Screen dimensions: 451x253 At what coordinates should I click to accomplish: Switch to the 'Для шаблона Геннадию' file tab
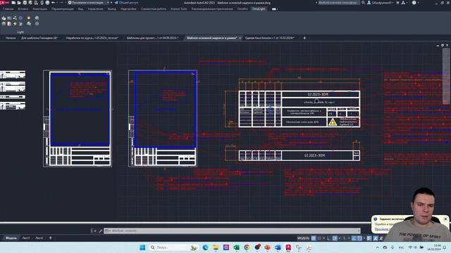click(x=39, y=38)
